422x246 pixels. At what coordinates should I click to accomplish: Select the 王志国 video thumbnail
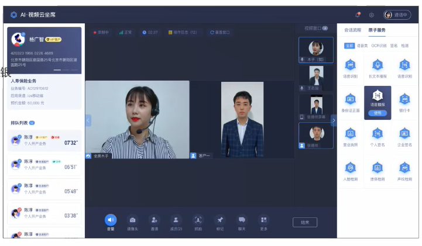pyautogui.click(x=316, y=78)
